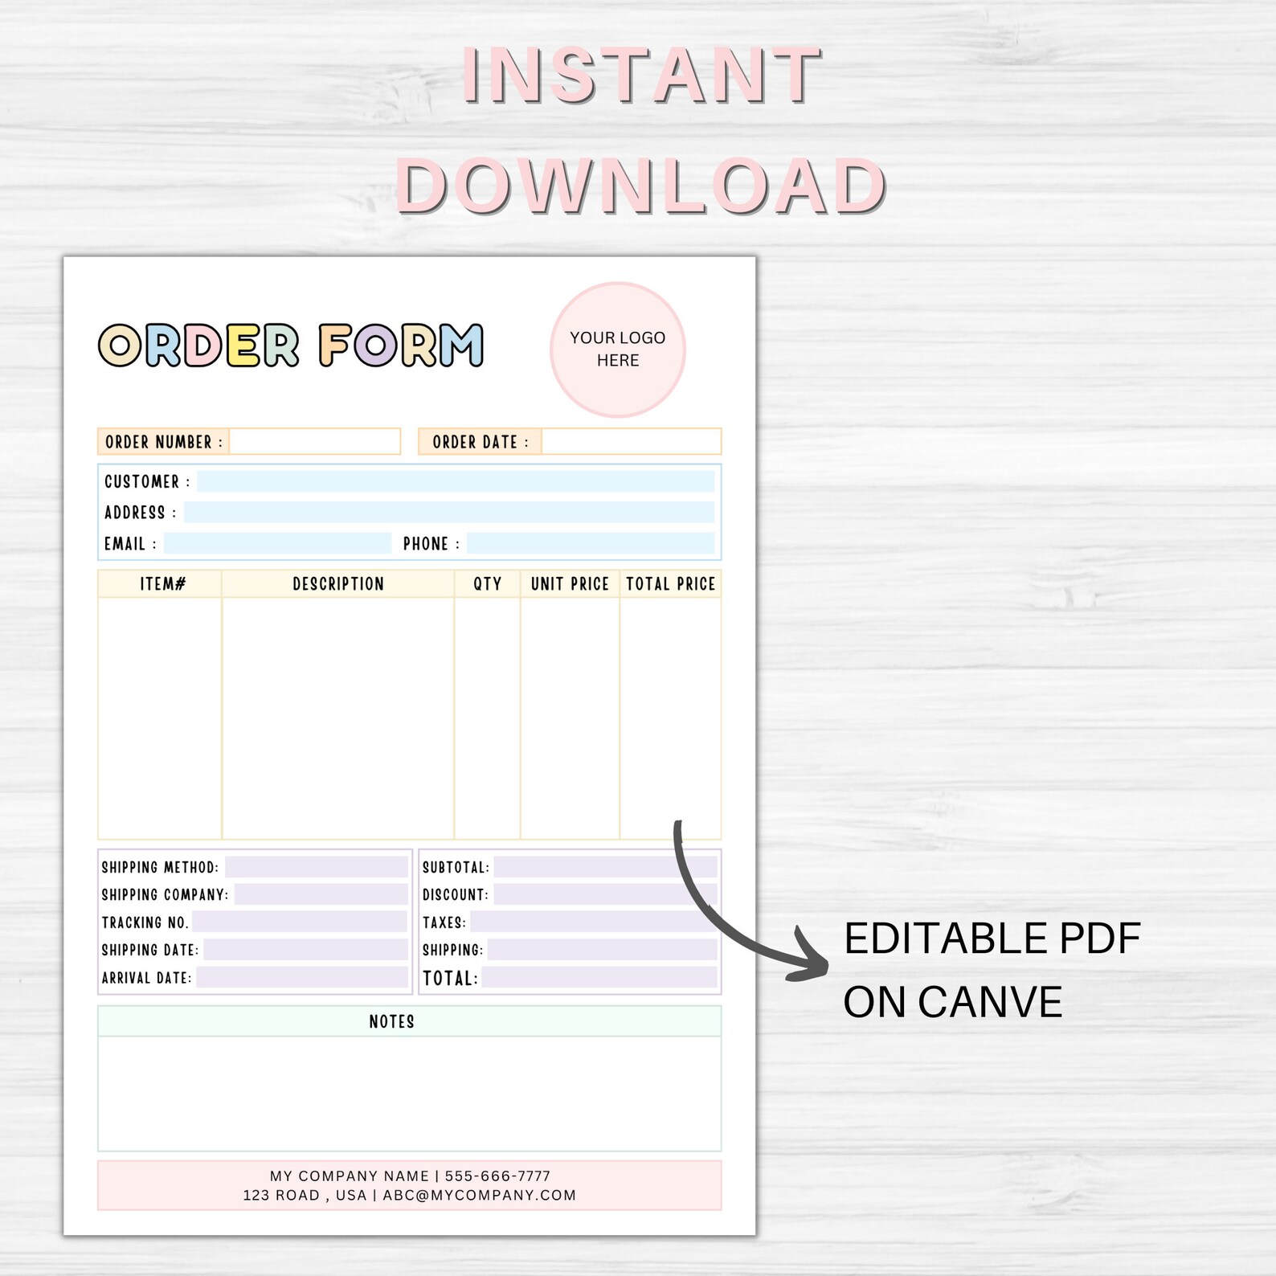The image size is (1276, 1276).
Task: Click the Shipping Company field
Action: click(x=321, y=894)
